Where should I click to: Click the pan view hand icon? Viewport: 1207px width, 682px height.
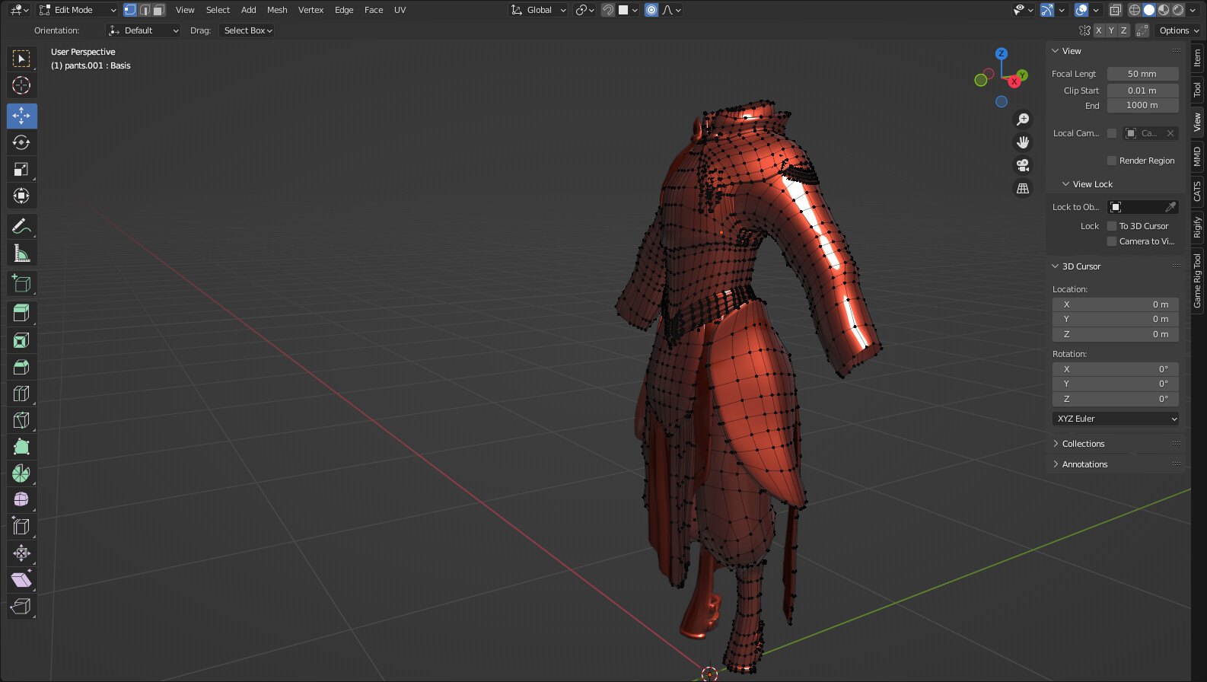tap(1023, 142)
